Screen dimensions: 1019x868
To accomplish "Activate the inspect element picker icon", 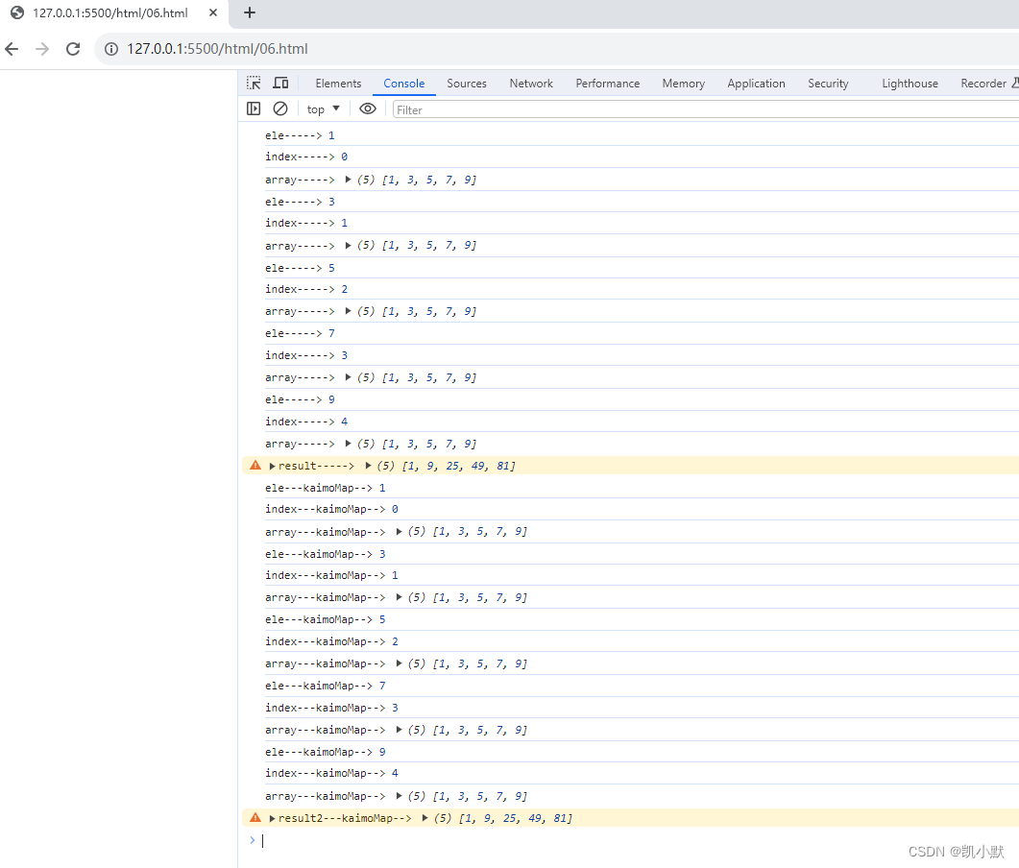I will pos(254,84).
